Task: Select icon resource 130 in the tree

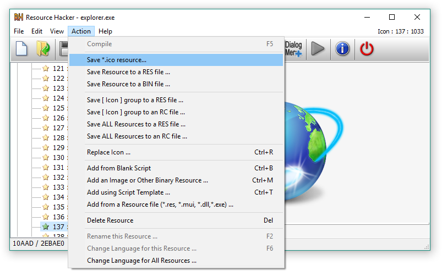Action: [x=58, y=158]
